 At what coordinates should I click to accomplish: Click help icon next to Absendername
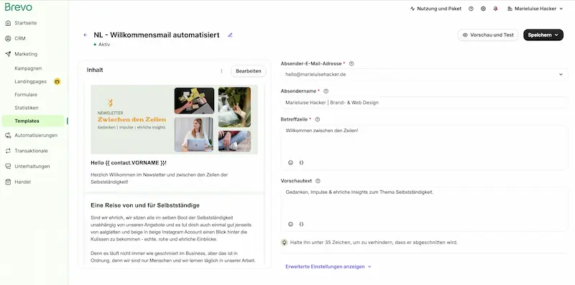(326, 91)
